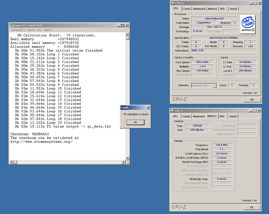The image size is (269, 214).
Task: Switch to Mainboard tab in lower CPU-Z
Action: pyautogui.click(x=198, y=116)
